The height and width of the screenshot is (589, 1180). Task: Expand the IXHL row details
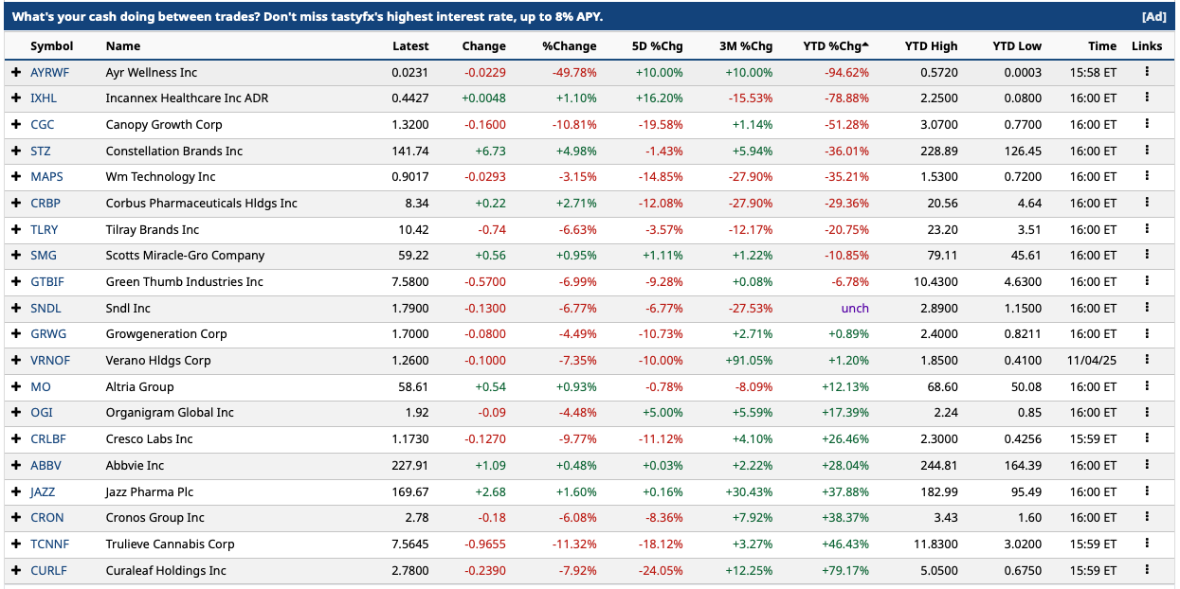16,98
